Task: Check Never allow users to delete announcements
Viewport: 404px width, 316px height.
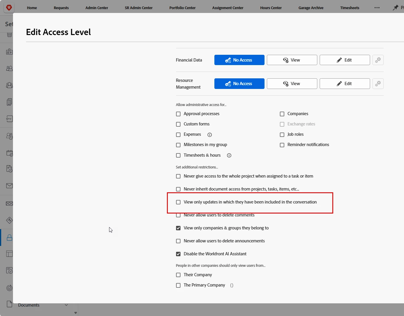Action: point(178,241)
